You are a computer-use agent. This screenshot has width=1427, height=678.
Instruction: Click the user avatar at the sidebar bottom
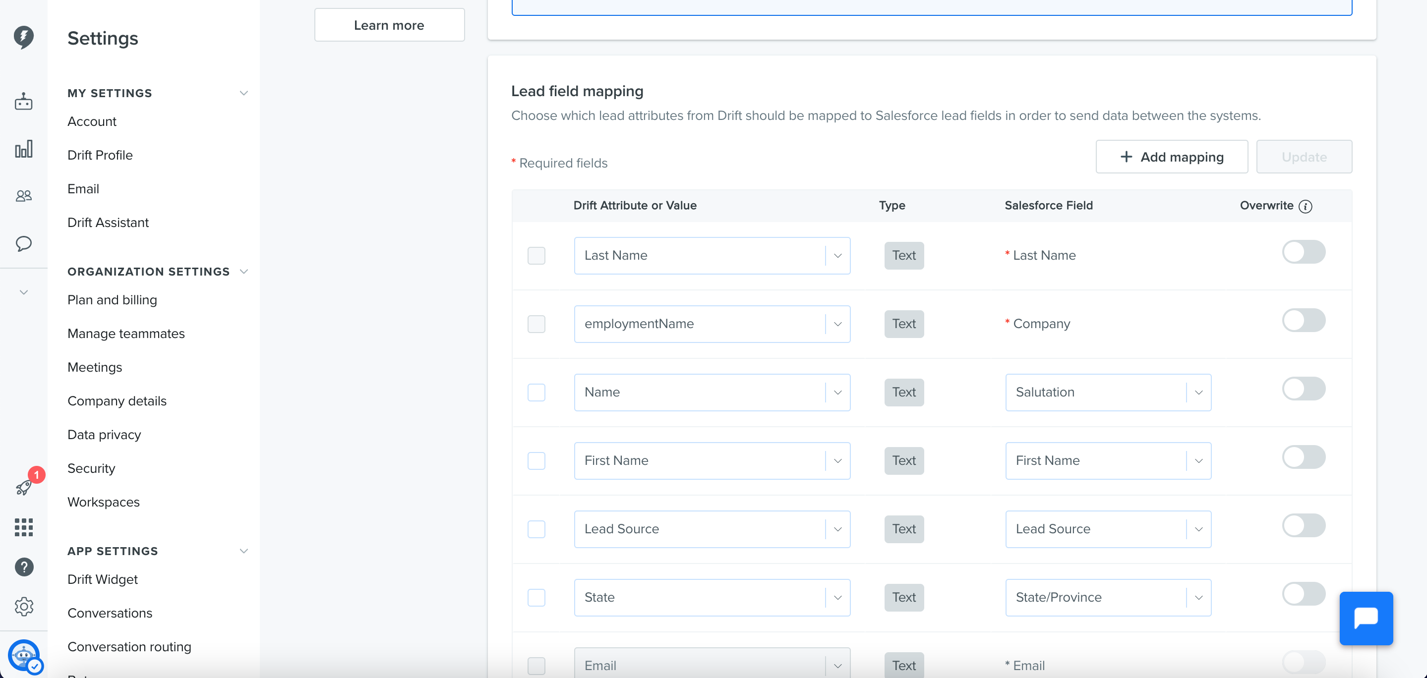click(x=24, y=656)
